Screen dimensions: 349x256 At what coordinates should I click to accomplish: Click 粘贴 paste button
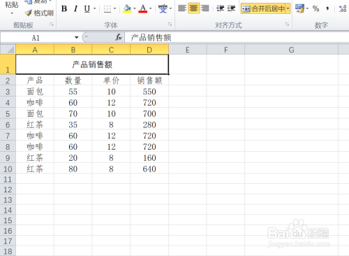[12, 5]
